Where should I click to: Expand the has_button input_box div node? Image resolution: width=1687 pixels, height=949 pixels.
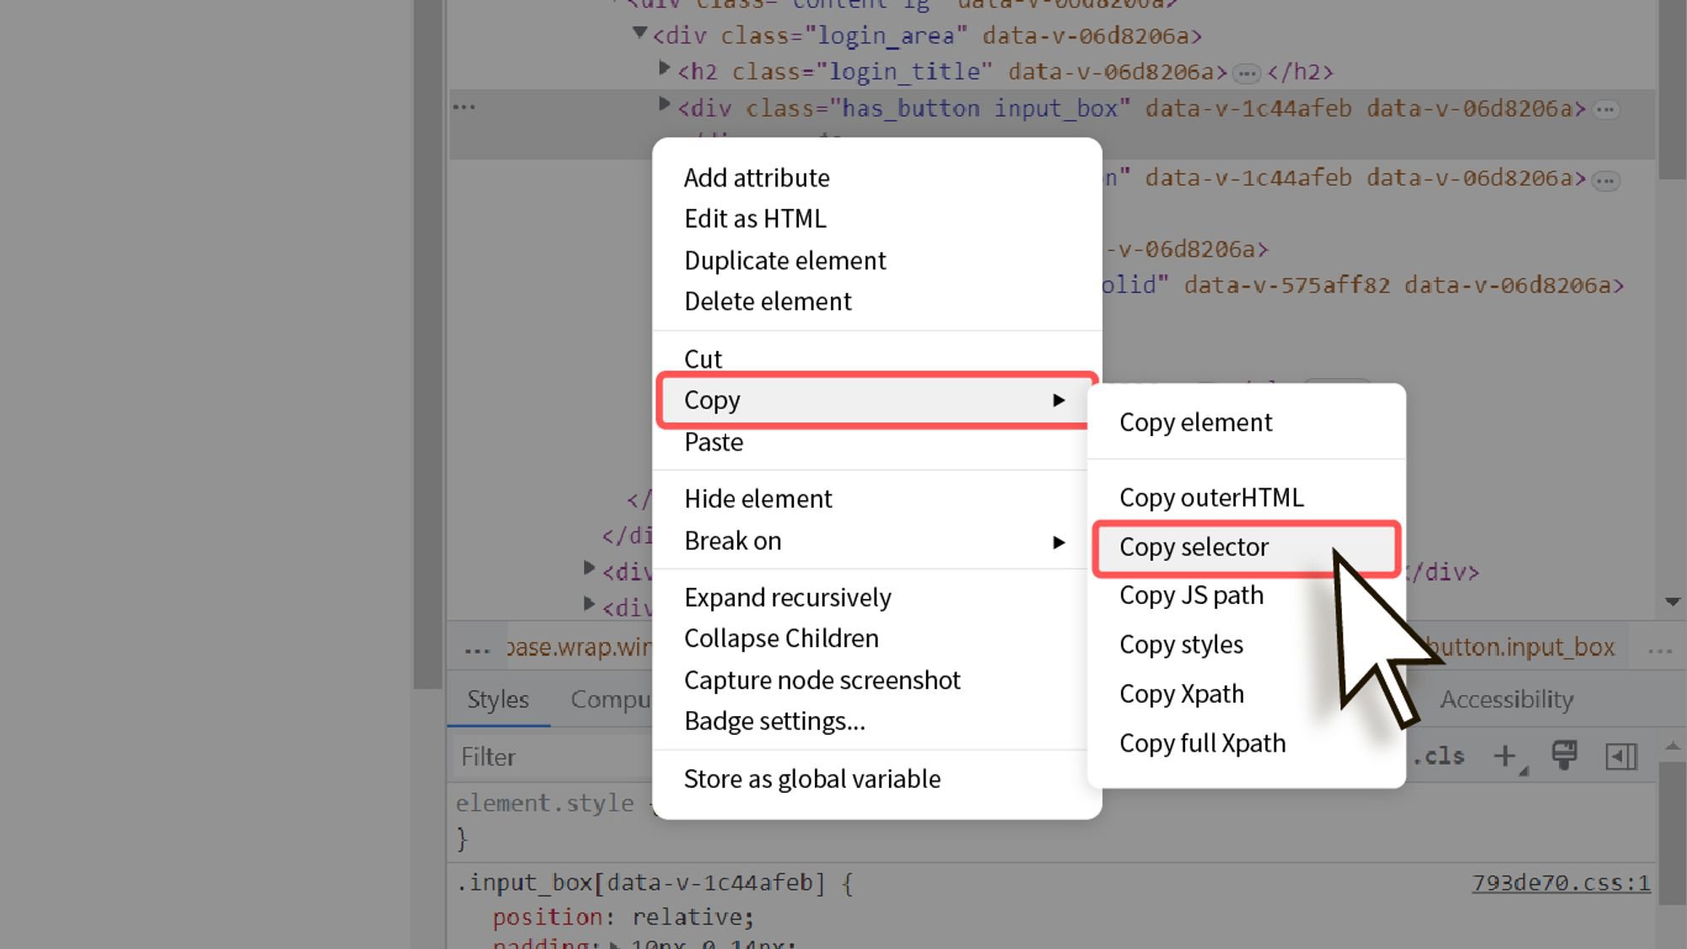(x=664, y=105)
